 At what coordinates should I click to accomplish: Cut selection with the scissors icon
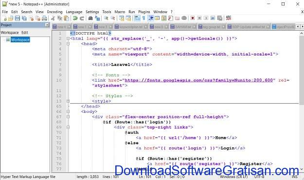click(x=53, y=18)
